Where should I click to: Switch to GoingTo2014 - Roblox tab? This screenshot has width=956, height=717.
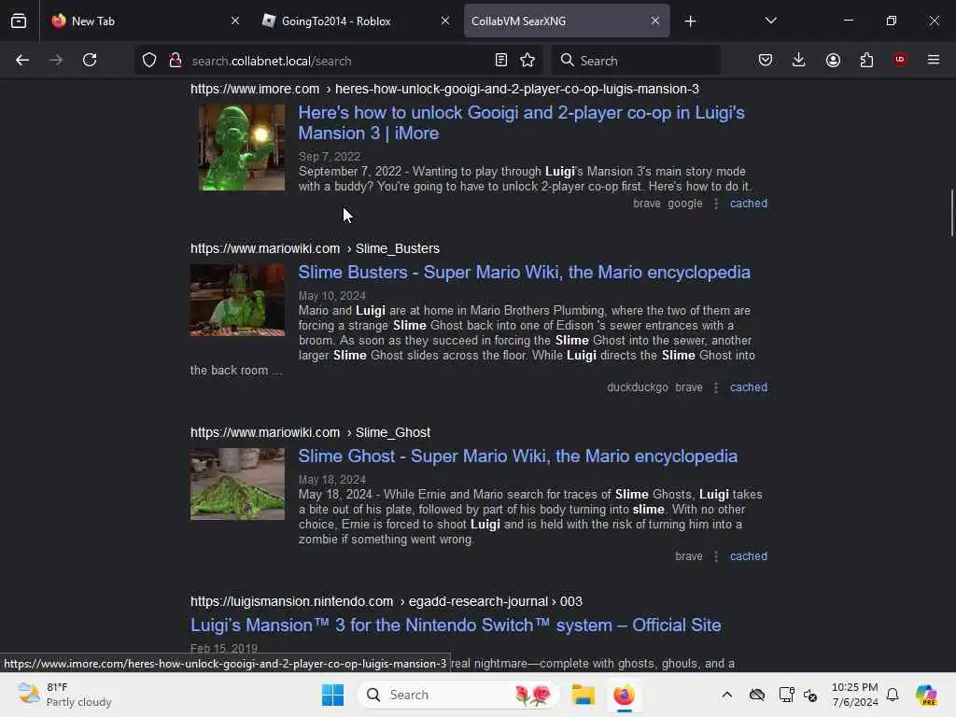point(357,21)
